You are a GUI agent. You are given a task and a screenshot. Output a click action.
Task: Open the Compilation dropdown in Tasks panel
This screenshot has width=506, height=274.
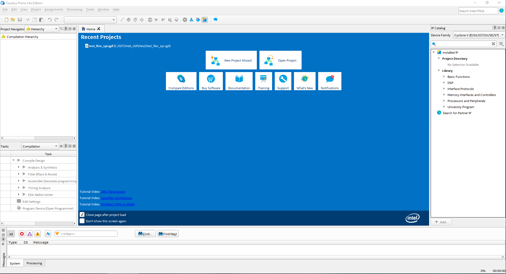pos(40,146)
